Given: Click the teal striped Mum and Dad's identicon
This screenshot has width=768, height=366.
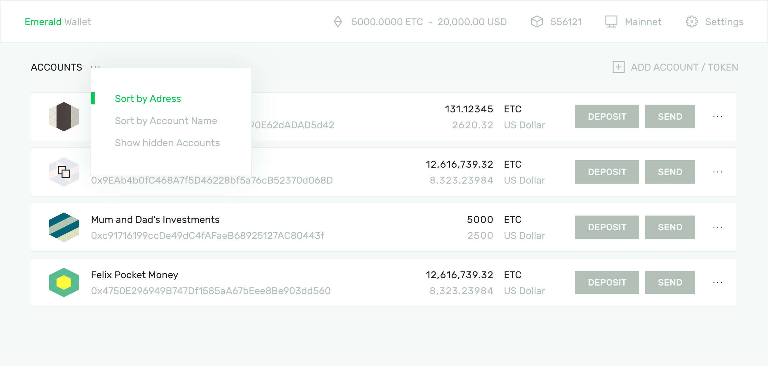Looking at the screenshot, I should pyautogui.click(x=64, y=227).
